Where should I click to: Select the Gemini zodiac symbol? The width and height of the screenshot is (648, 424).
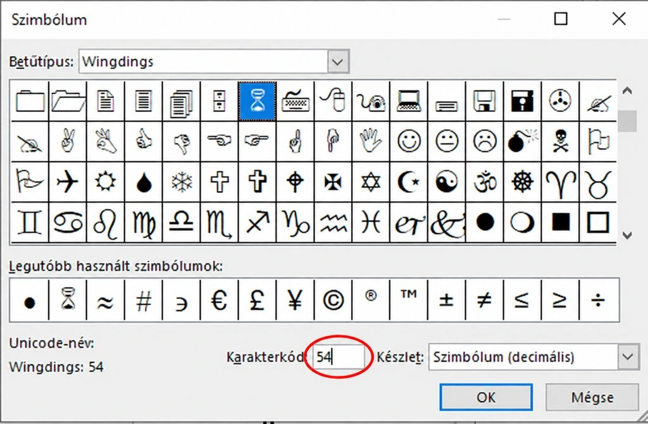coord(30,222)
